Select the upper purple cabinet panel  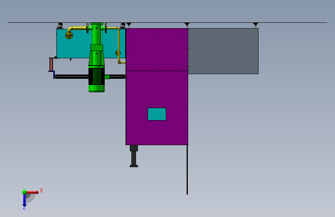click(x=157, y=49)
